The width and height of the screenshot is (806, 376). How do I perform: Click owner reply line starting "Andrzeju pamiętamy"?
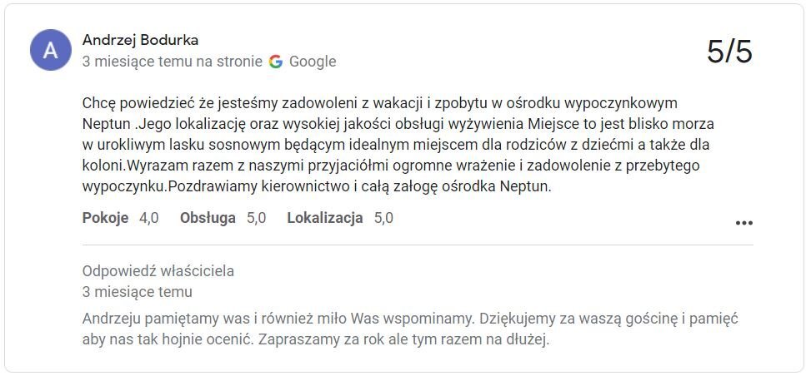coord(410,319)
